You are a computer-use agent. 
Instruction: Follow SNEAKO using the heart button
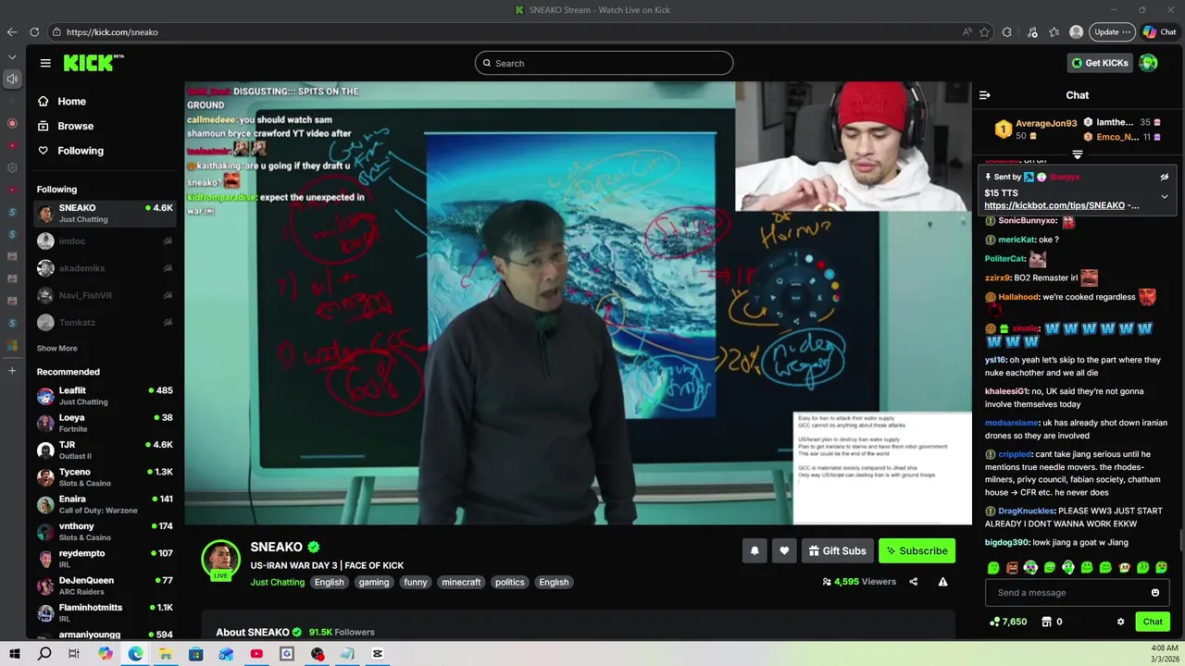(784, 551)
